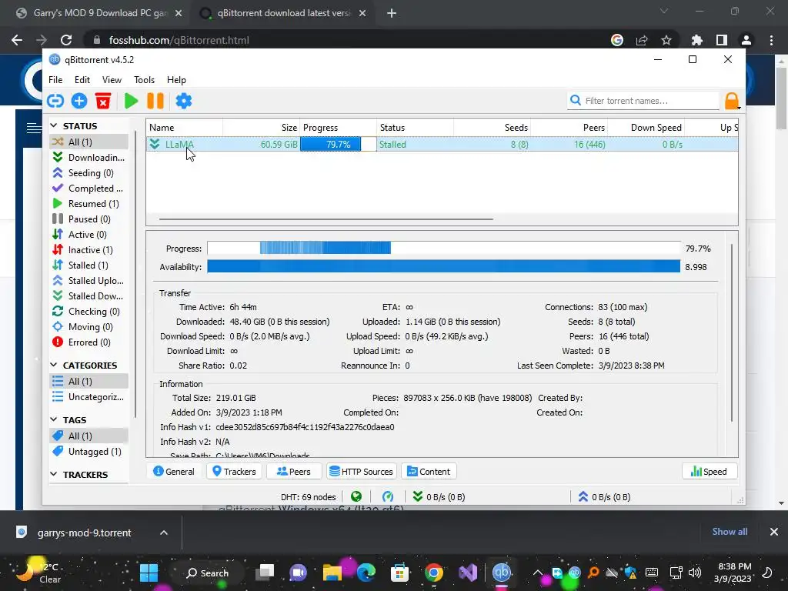Sort torrents by Size column
The height and width of the screenshot is (591, 788).
[262, 128]
